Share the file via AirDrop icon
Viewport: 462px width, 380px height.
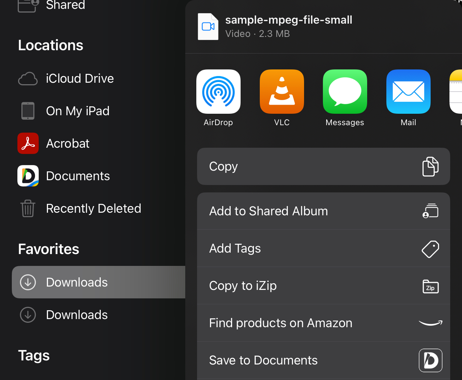(218, 91)
